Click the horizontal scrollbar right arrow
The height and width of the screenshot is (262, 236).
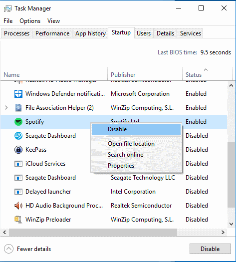tap(223, 232)
